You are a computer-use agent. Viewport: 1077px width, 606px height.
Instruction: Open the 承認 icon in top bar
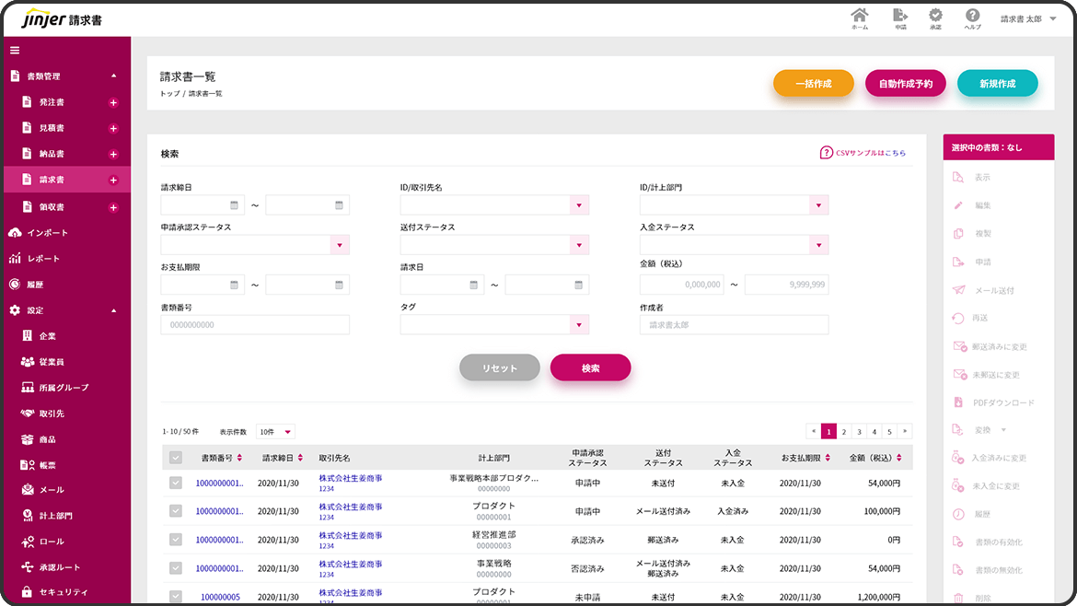935,16
